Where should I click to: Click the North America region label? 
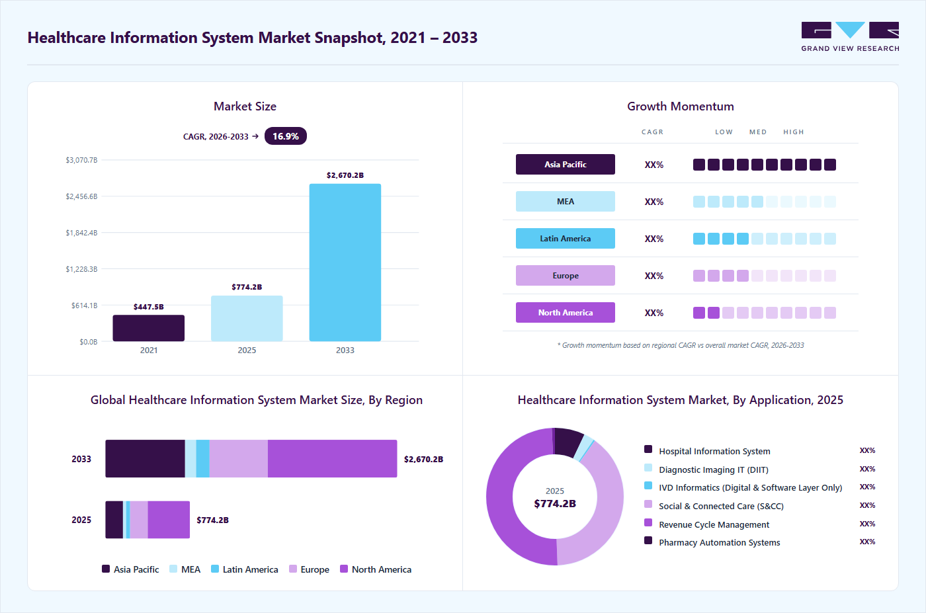pyautogui.click(x=566, y=313)
